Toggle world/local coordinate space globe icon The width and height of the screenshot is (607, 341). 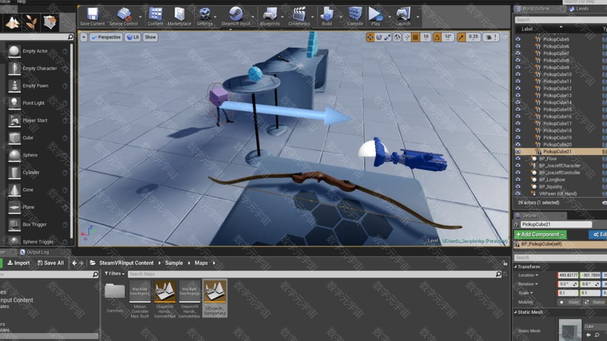397,37
